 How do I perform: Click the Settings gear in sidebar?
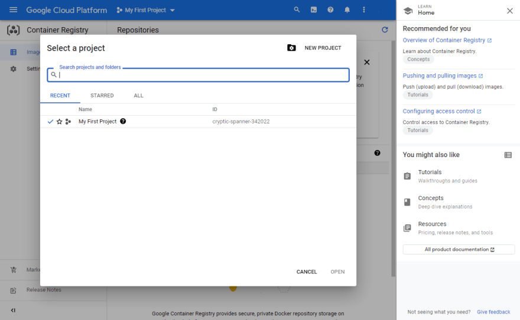(13, 69)
